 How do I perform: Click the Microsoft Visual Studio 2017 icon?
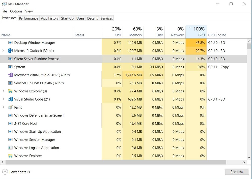[x=10, y=75]
